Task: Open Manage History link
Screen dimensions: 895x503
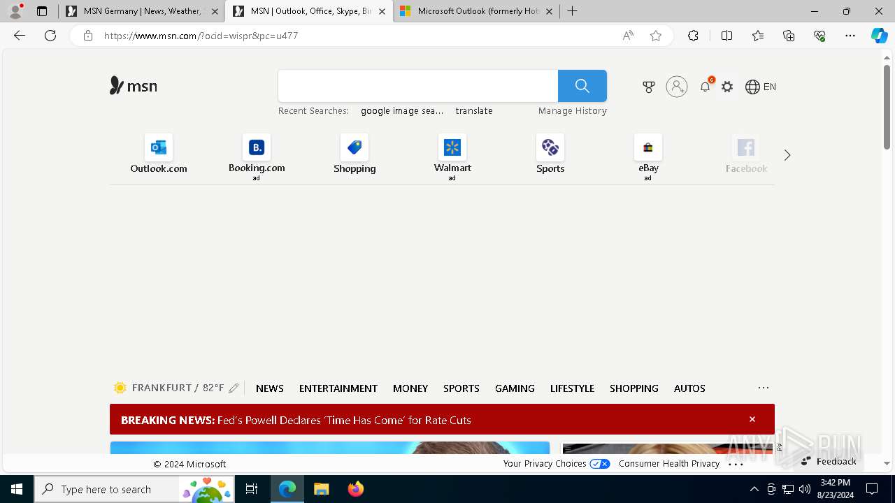Action: click(573, 110)
